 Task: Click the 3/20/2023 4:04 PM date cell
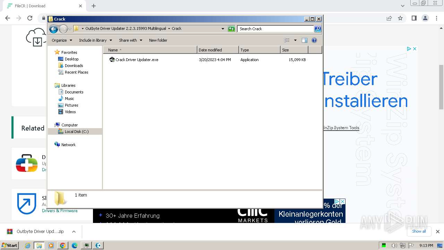click(x=215, y=60)
